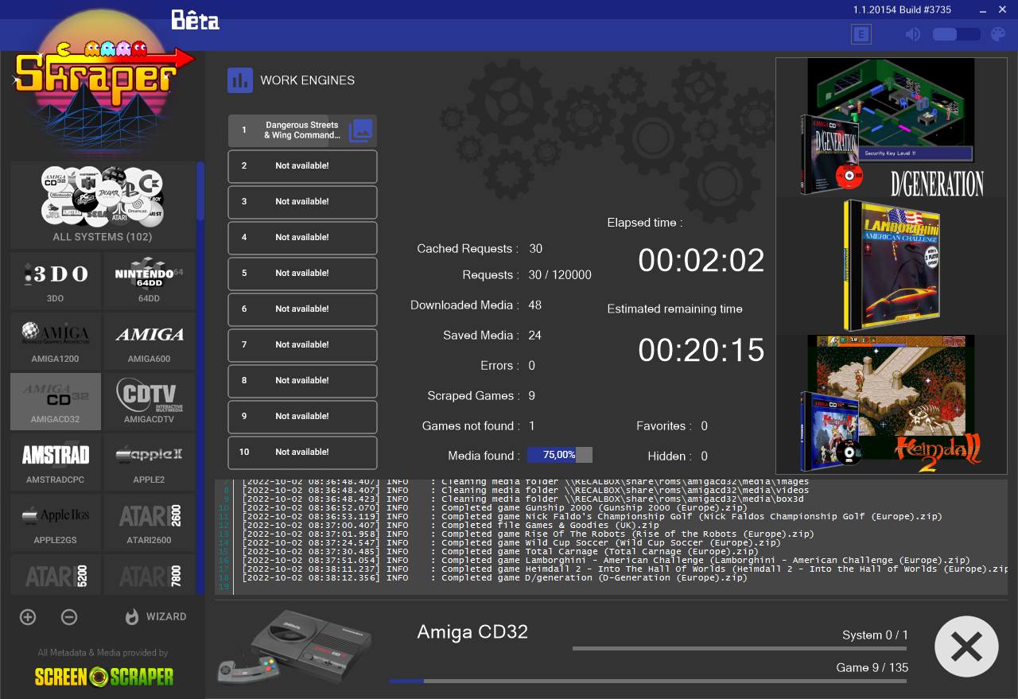Screen dimensions: 1018x699
Task: Select the Atari 7800 system tile
Action: (x=150, y=575)
